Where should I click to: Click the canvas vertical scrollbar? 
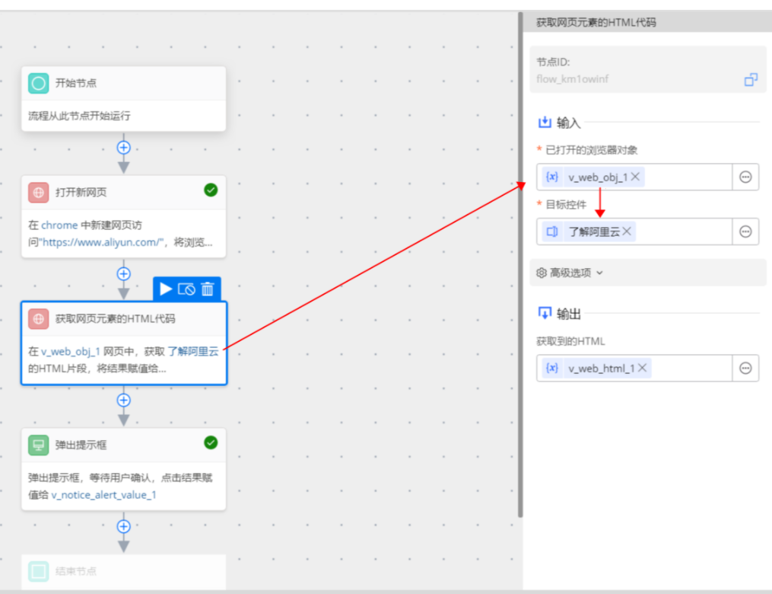tap(520, 265)
